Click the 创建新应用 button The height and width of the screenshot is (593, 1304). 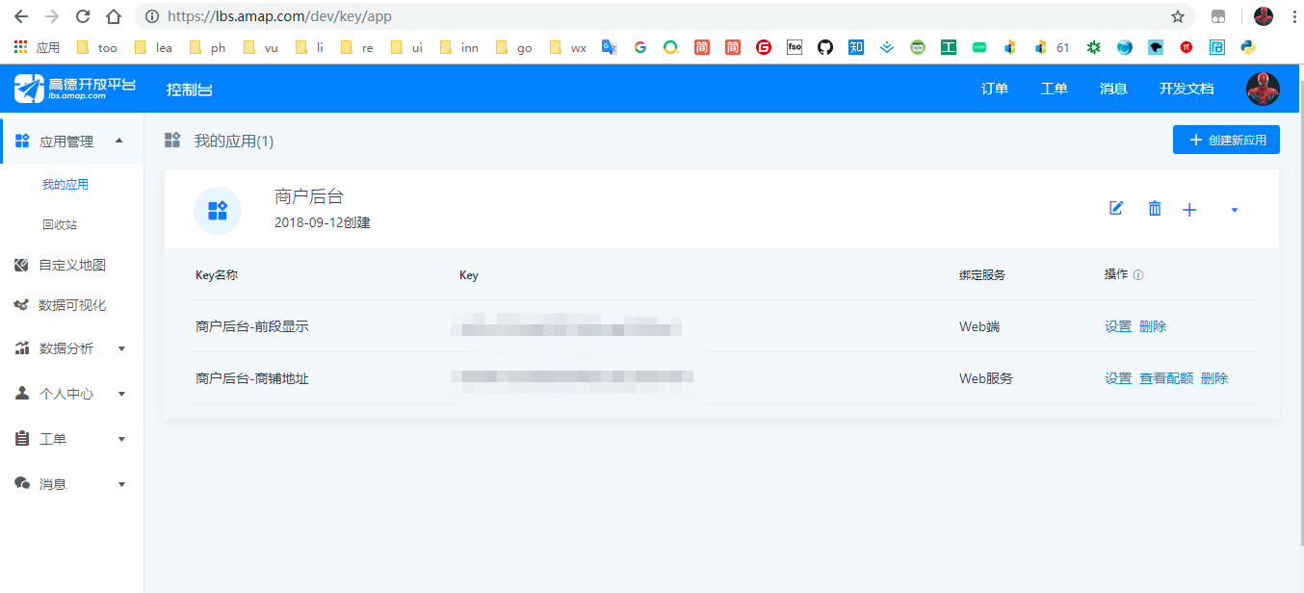pyautogui.click(x=1226, y=140)
